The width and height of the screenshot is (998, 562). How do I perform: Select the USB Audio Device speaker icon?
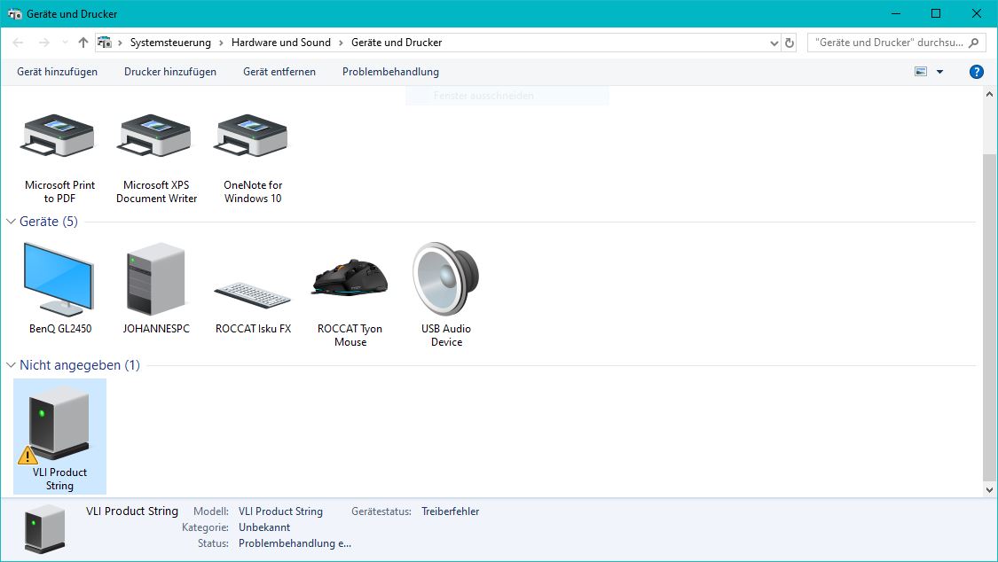click(x=445, y=278)
